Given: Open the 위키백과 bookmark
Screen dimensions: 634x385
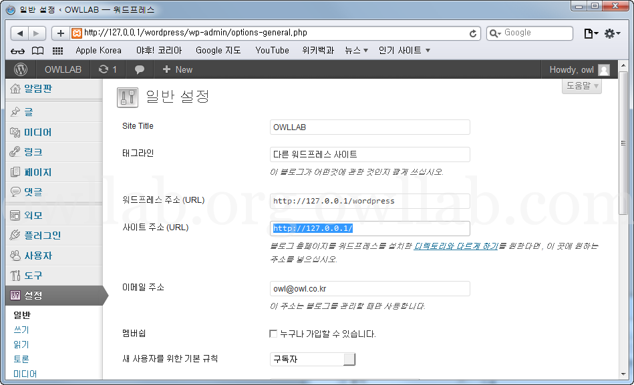Looking at the screenshot, I should pos(318,51).
